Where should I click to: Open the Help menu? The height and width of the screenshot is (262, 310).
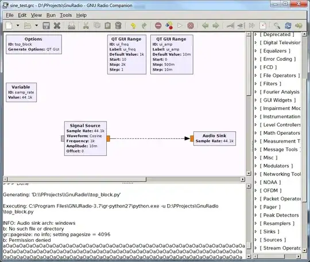82,15
